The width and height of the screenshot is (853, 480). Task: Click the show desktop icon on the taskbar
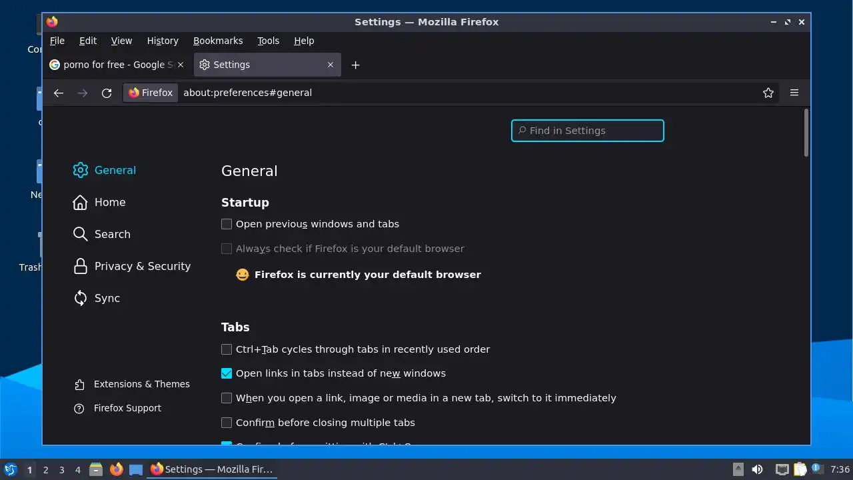136,469
